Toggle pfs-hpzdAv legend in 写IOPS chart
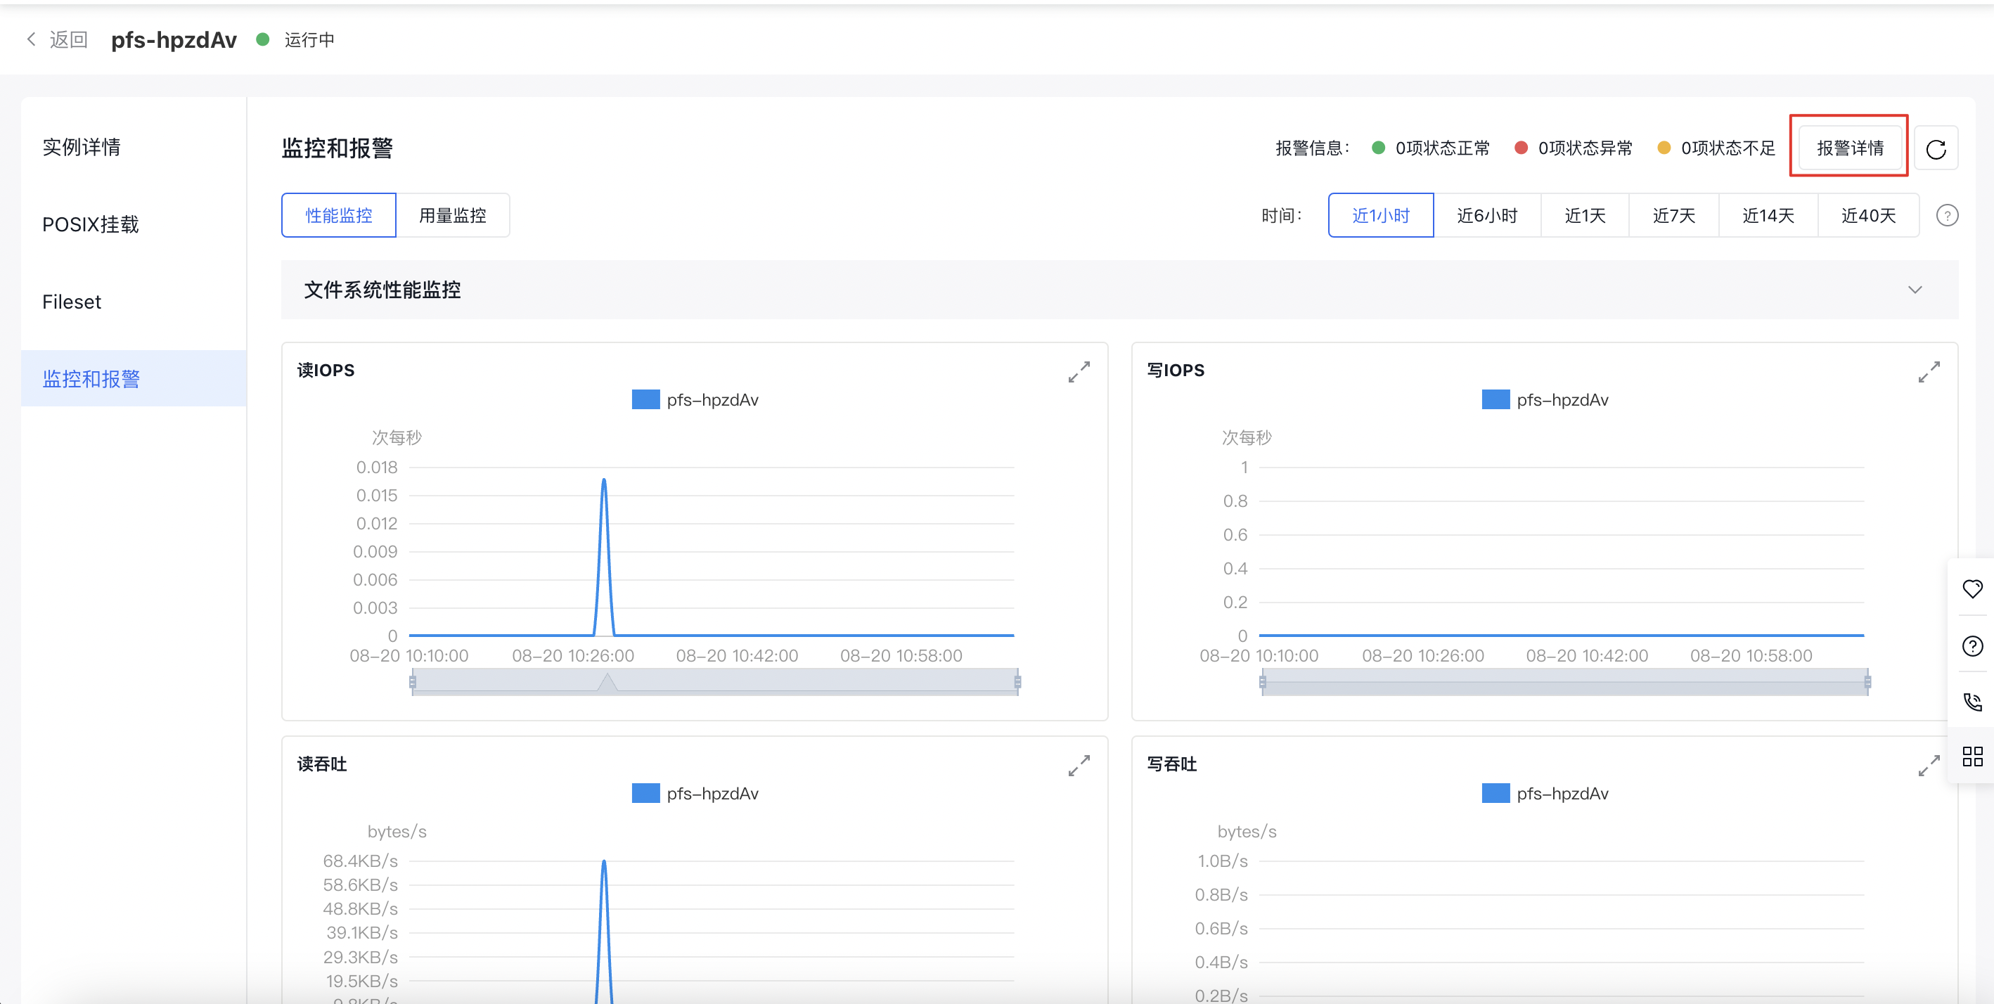 coord(1545,399)
